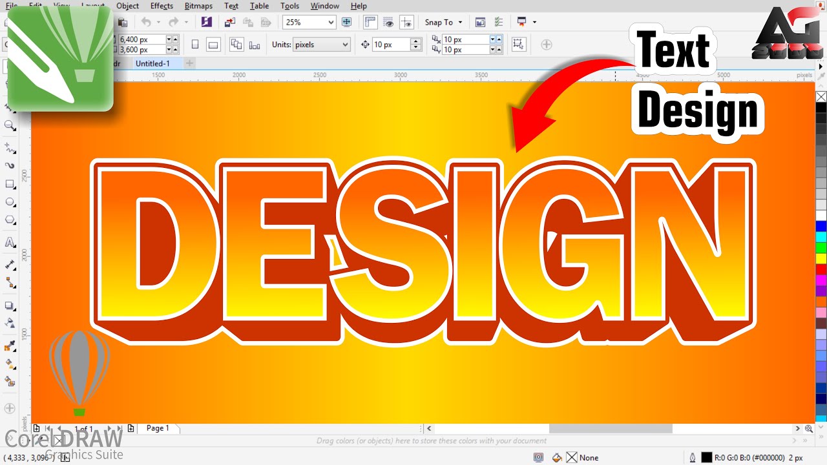
Task: Toggle All Pages layout button
Action: pyautogui.click(x=236, y=45)
